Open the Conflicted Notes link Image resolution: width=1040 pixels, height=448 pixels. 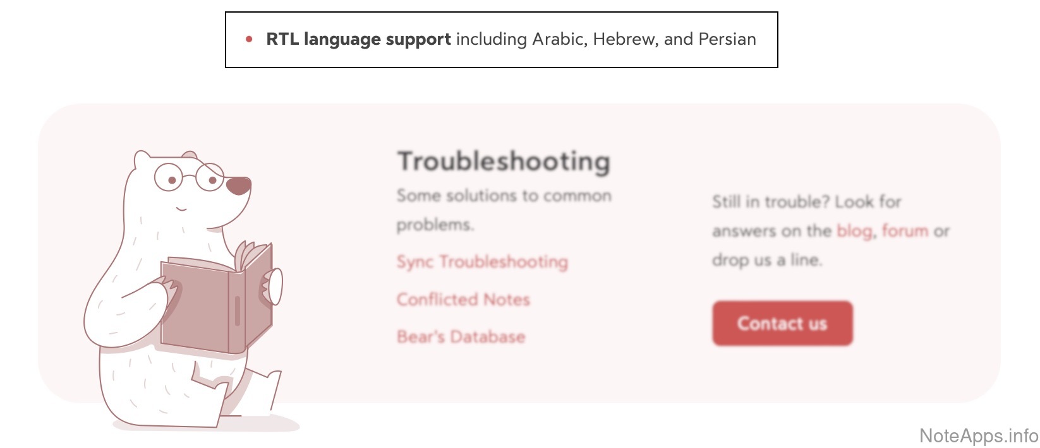coord(463,299)
